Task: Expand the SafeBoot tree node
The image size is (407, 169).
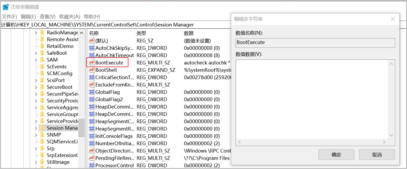Action: click(36, 53)
